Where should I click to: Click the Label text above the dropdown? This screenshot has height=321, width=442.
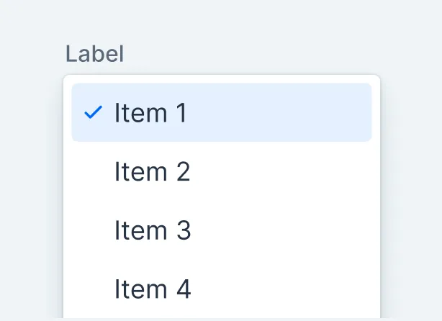coord(94,54)
